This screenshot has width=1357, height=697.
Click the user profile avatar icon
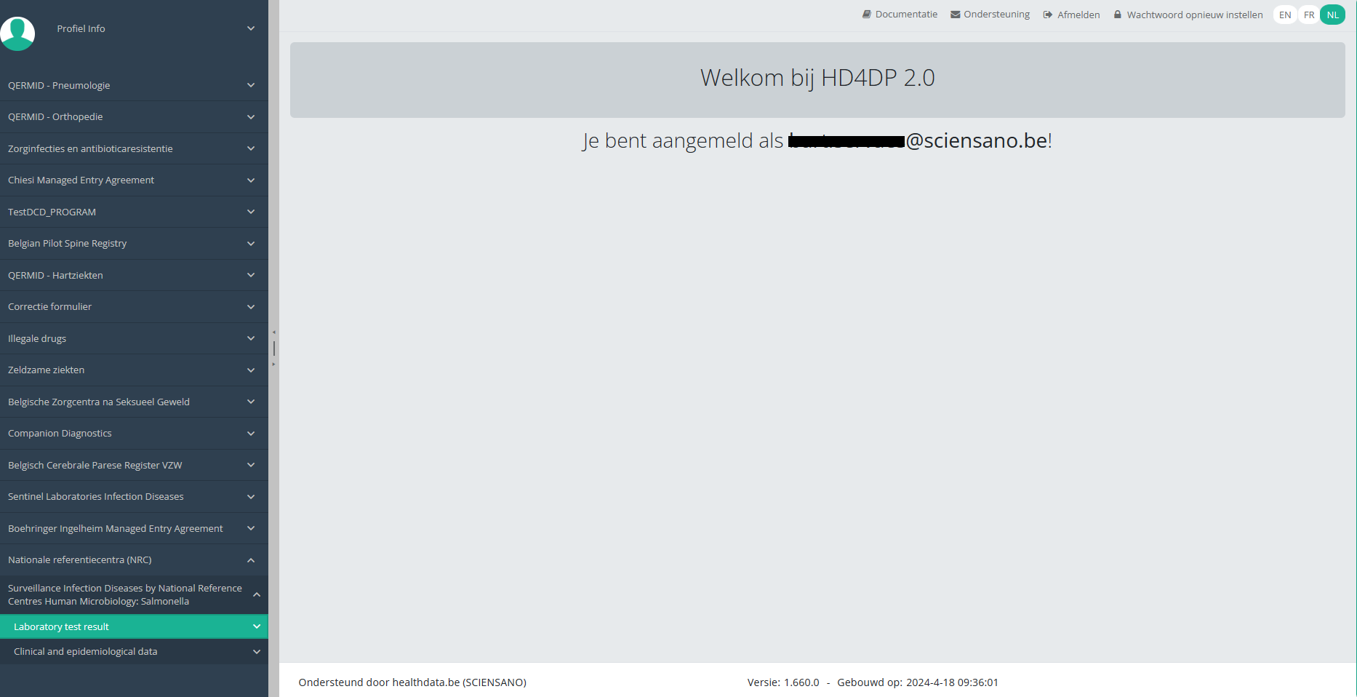17,33
